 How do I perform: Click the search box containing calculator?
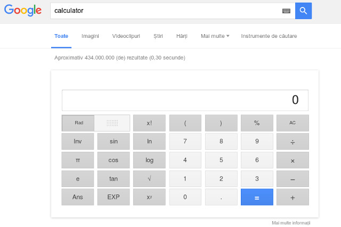point(165,11)
